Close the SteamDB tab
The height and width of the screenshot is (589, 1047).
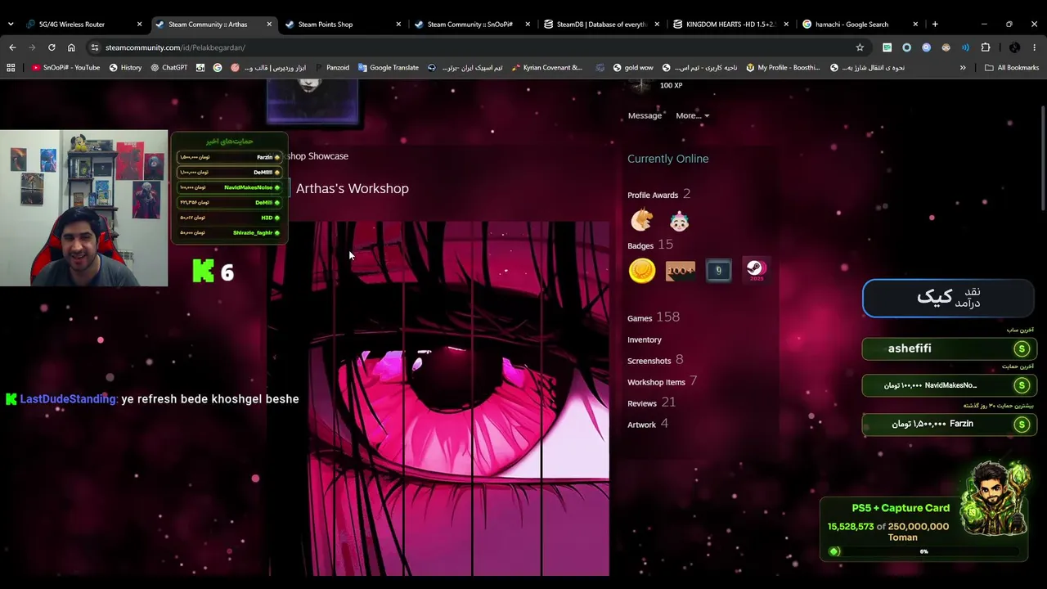(x=657, y=25)
